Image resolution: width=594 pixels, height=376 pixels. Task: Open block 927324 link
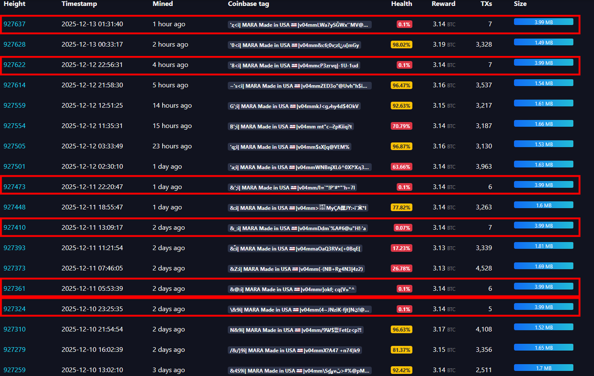tap(14, 309)
